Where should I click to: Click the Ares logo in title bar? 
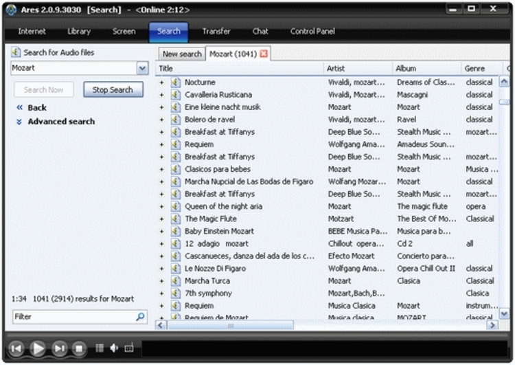[11, 10]
